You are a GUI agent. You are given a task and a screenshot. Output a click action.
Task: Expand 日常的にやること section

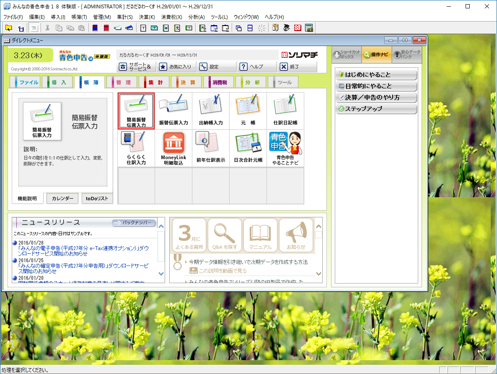(x=376, y=86)
